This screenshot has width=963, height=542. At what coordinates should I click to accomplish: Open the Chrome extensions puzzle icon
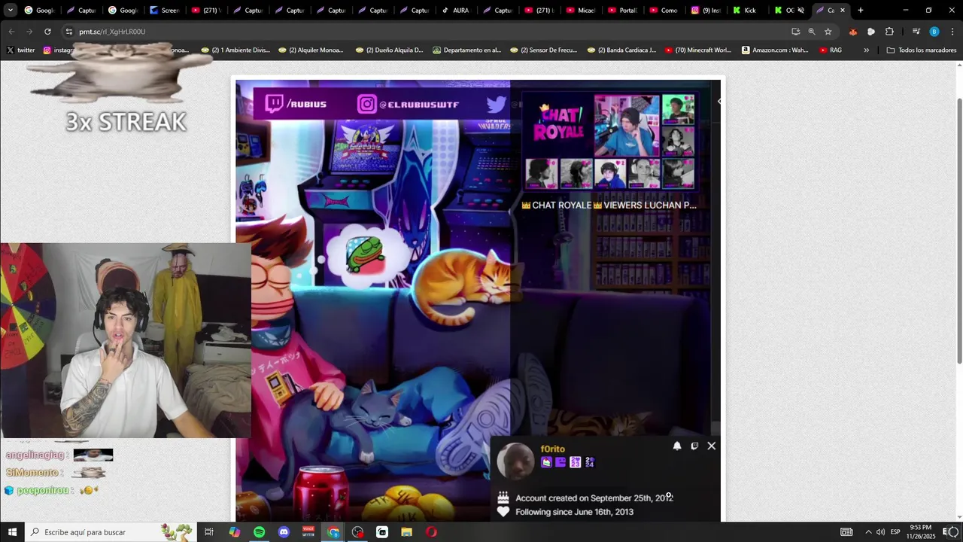pos(889,32)
